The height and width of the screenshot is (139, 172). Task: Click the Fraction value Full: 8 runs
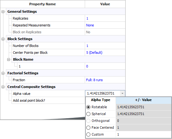[94, 80]
